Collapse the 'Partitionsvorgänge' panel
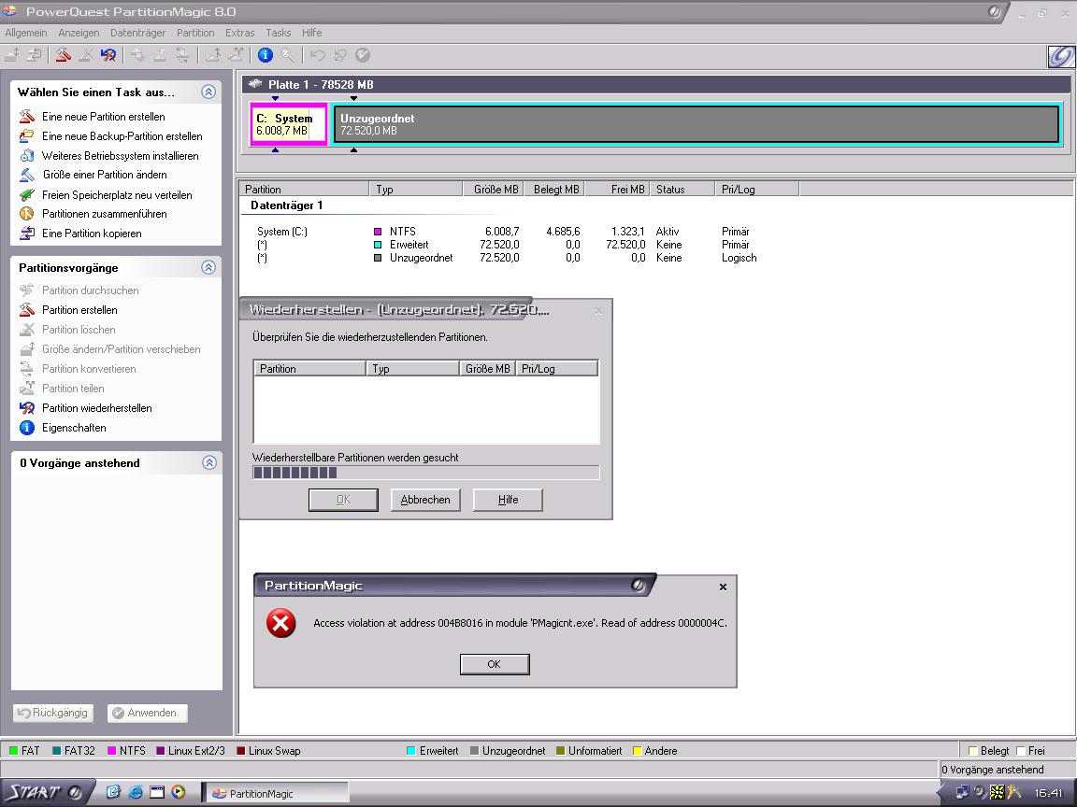1077x807 pixels. [x=208, y=268]
